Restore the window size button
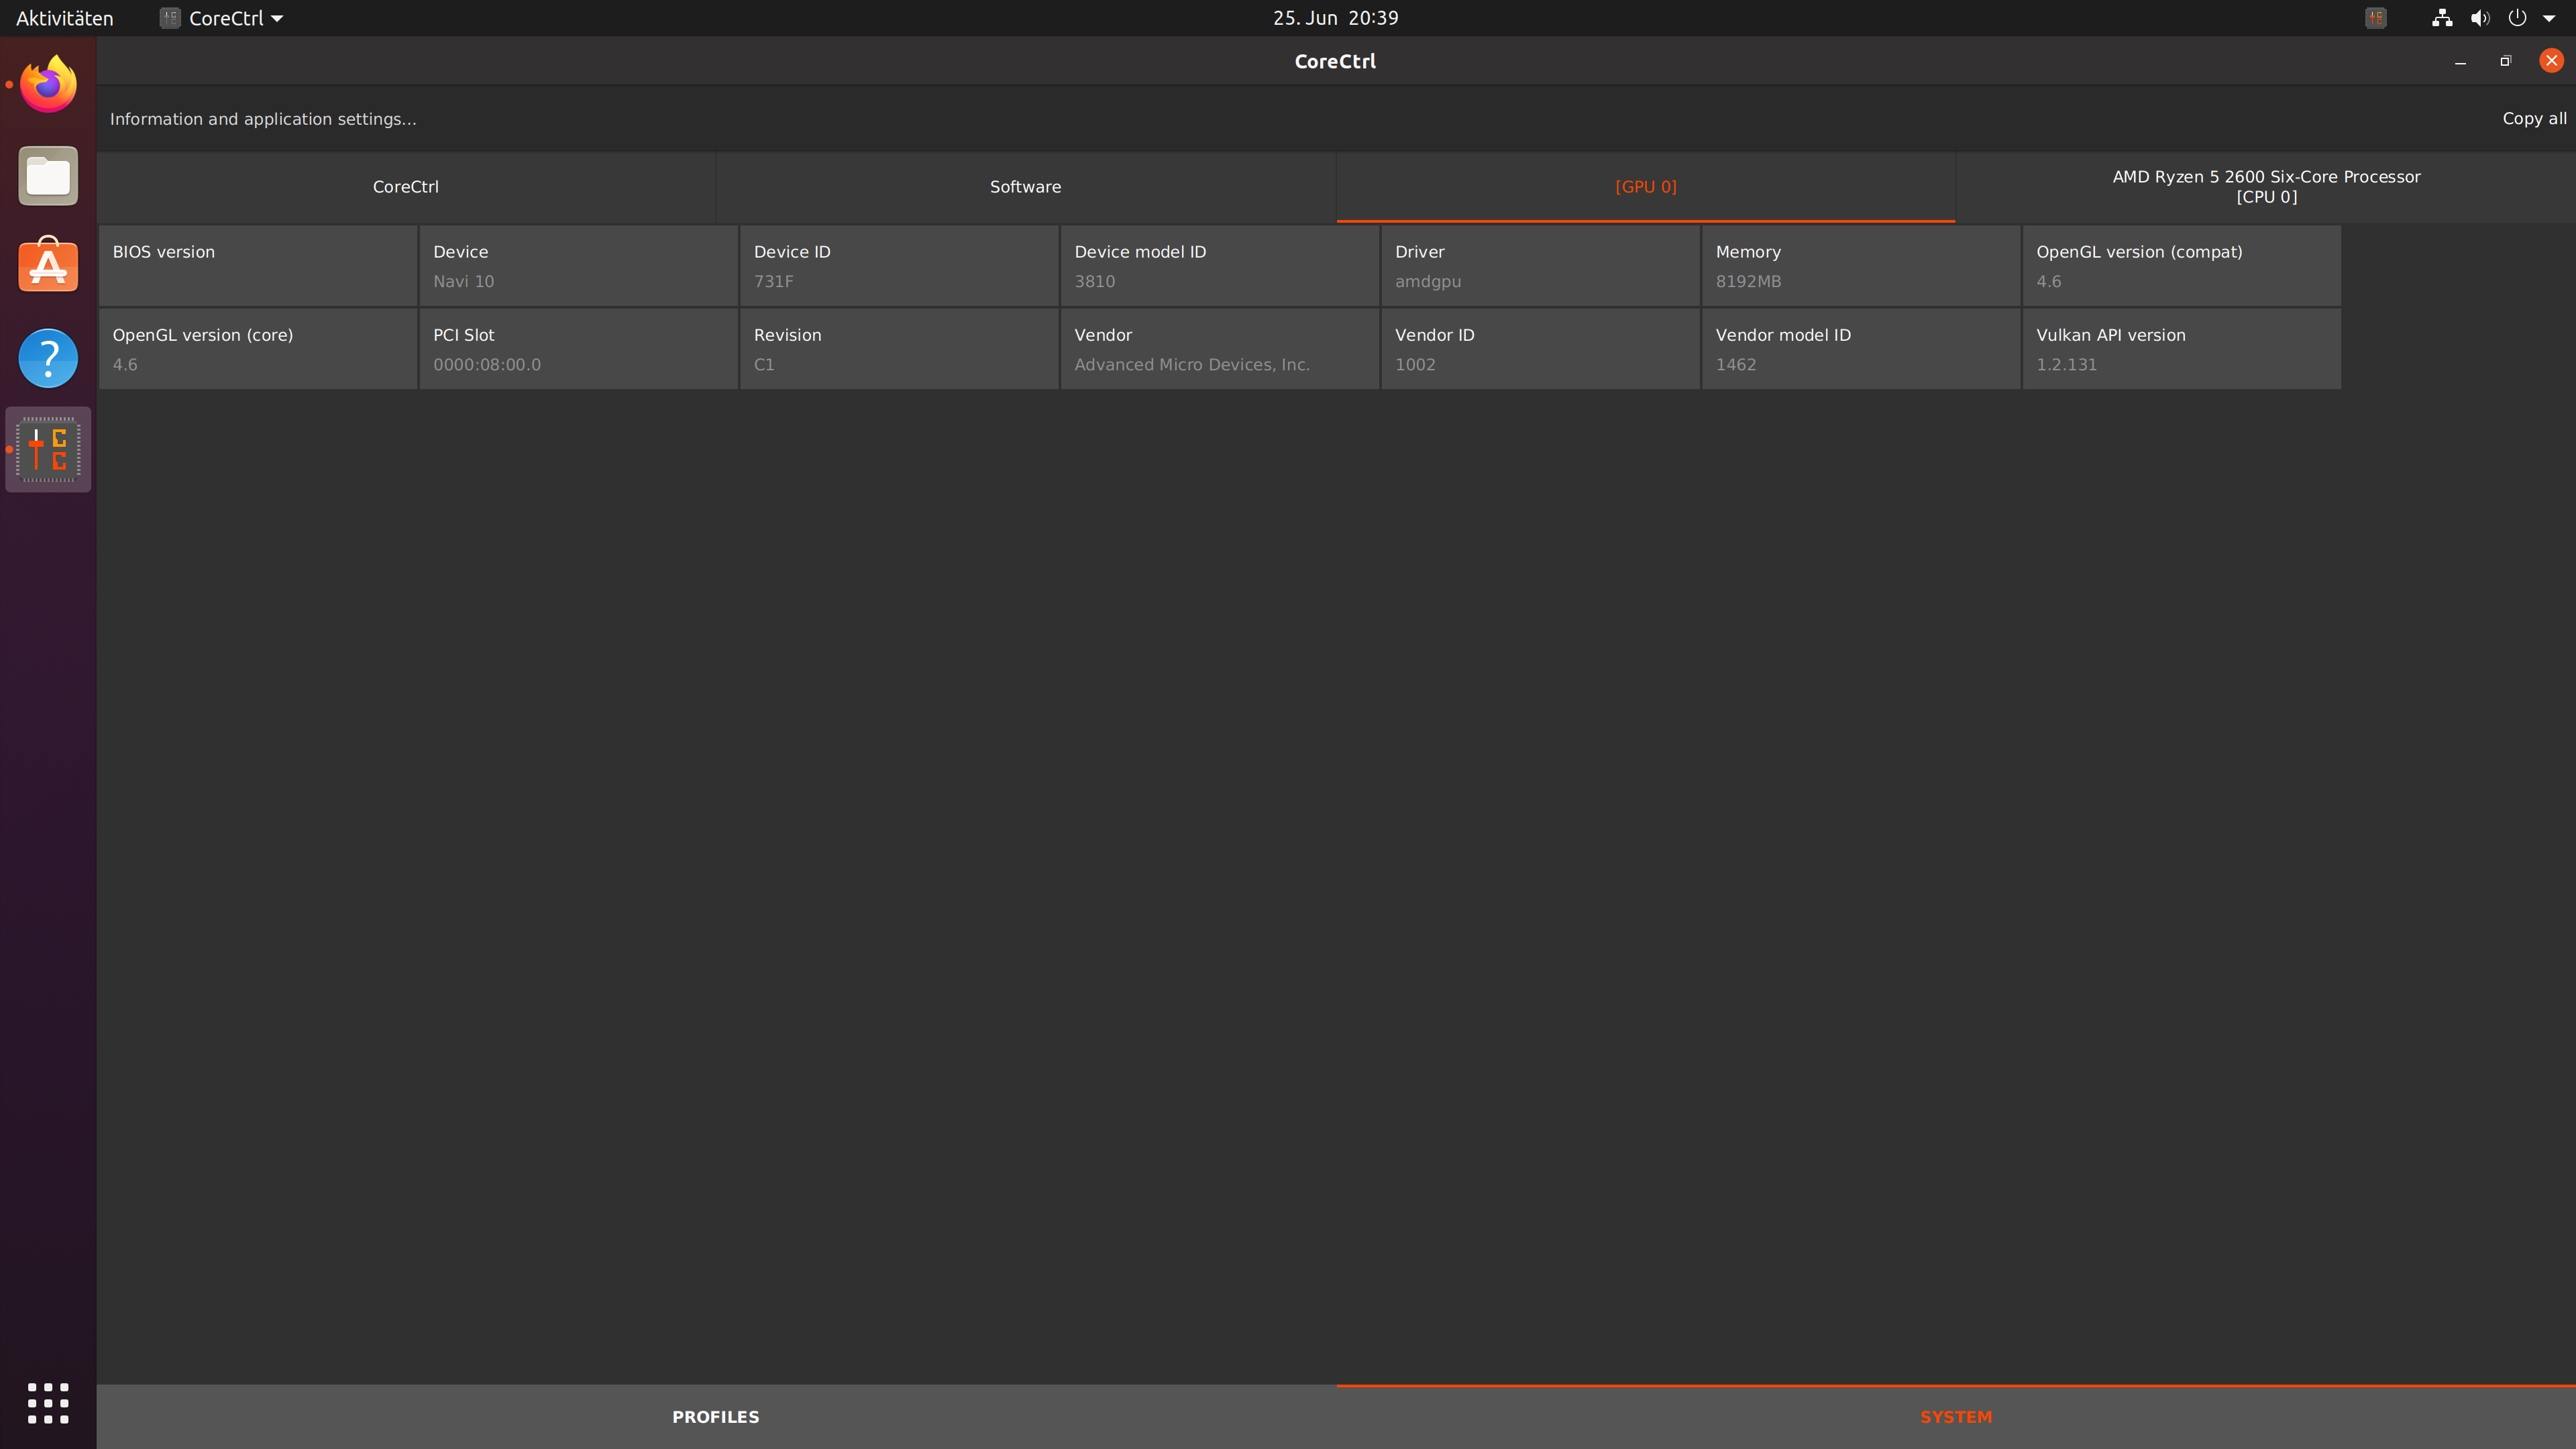The width and height of the screenshot is (2576, 1449). [x=2505, y=61]
